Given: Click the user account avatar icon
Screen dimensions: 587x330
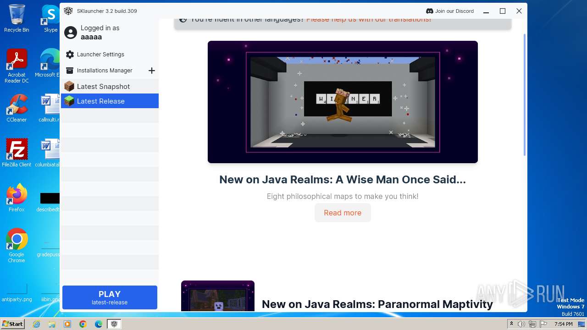Looking at the screenshot, I should pyautogui.click(x=71, y=33).
